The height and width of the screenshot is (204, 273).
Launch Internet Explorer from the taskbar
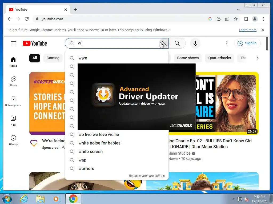(24, 199)
